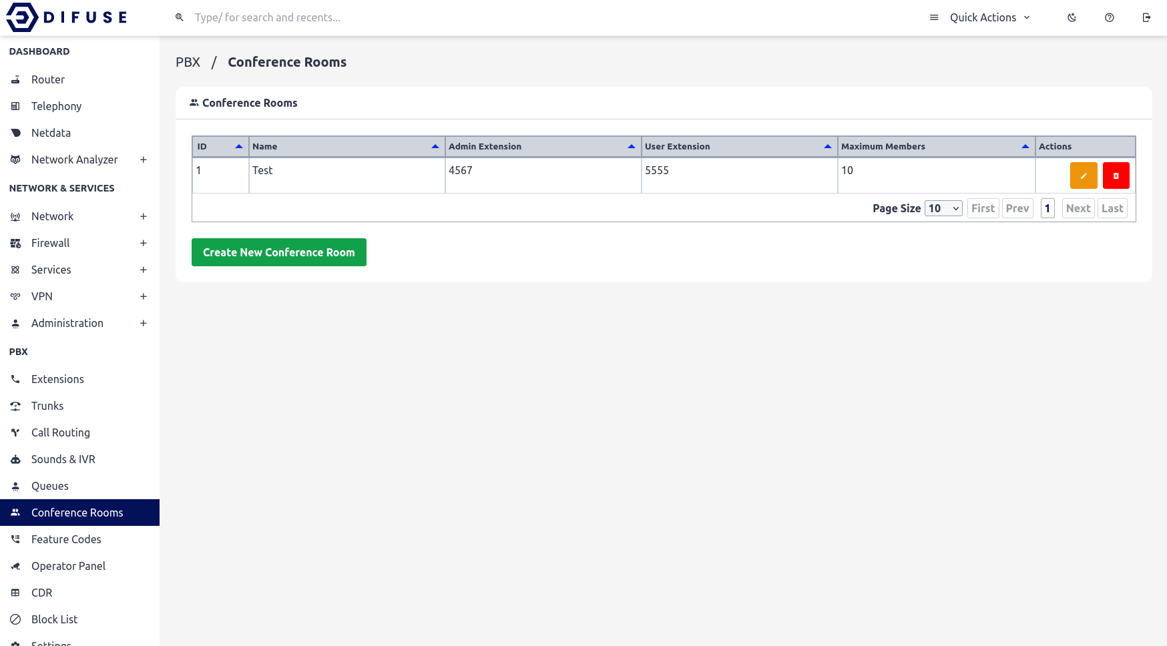
Task: Sort by User Extension column
Action: [x=739, y=146]
